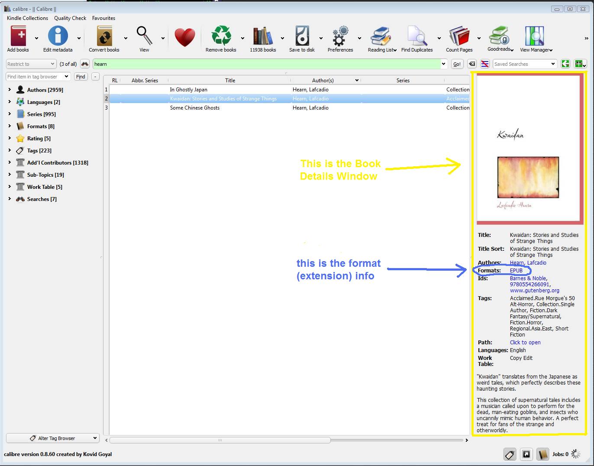
Task: Open the Convert books dropdown arrow
Action: (126, 38)
